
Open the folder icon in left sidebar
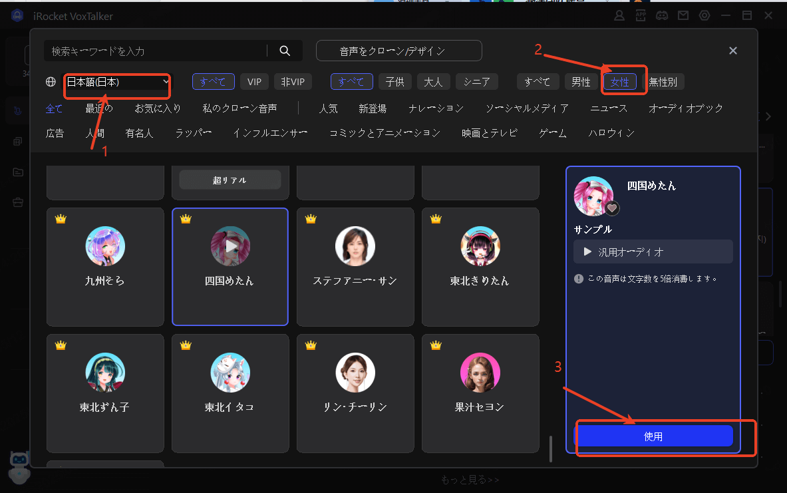tap(18, 172)
